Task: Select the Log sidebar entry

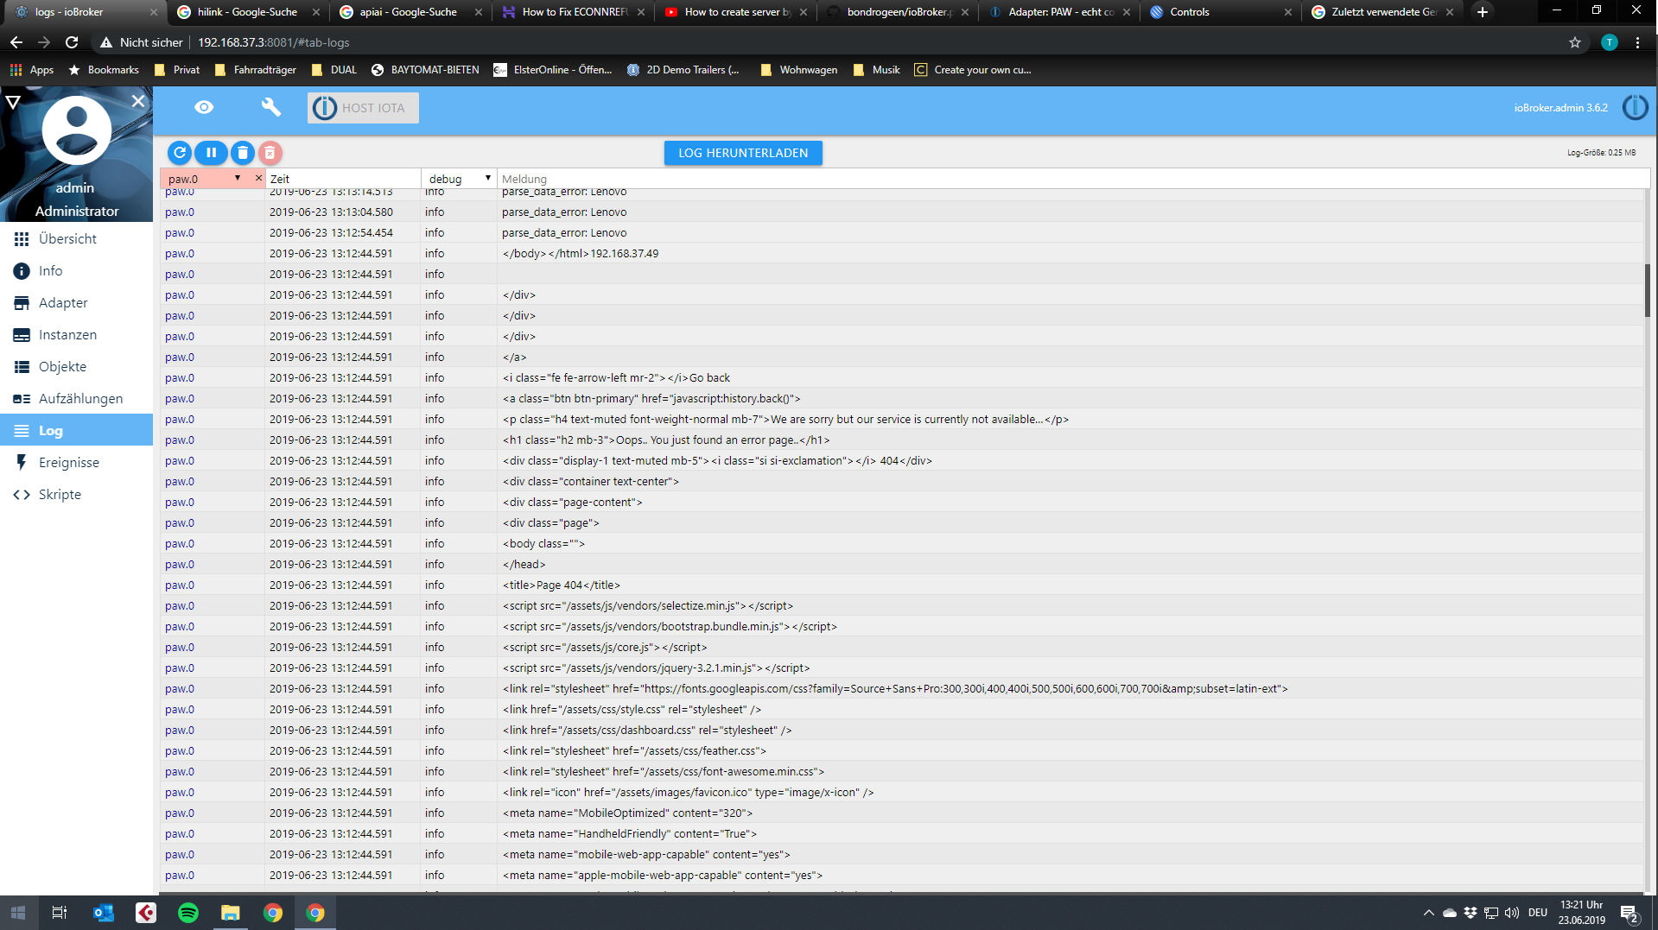Action: (x=76, y=430)
